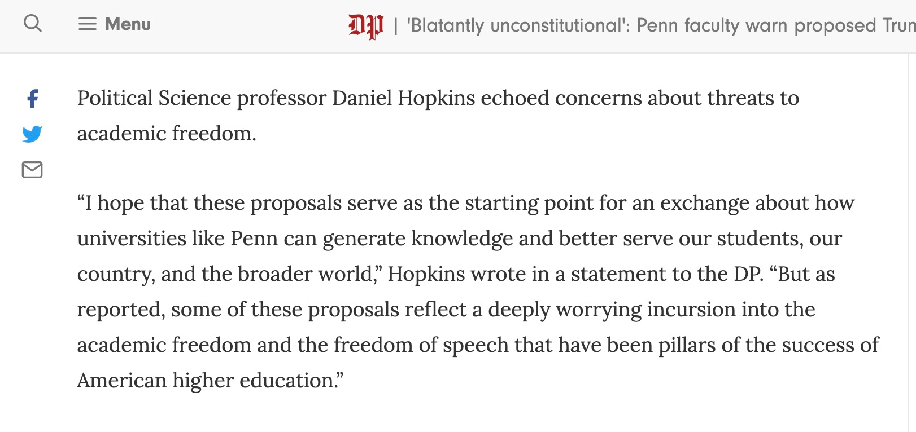916x432 pixels.
Task: Open the search magnifier icon
Action: [33, 24]
